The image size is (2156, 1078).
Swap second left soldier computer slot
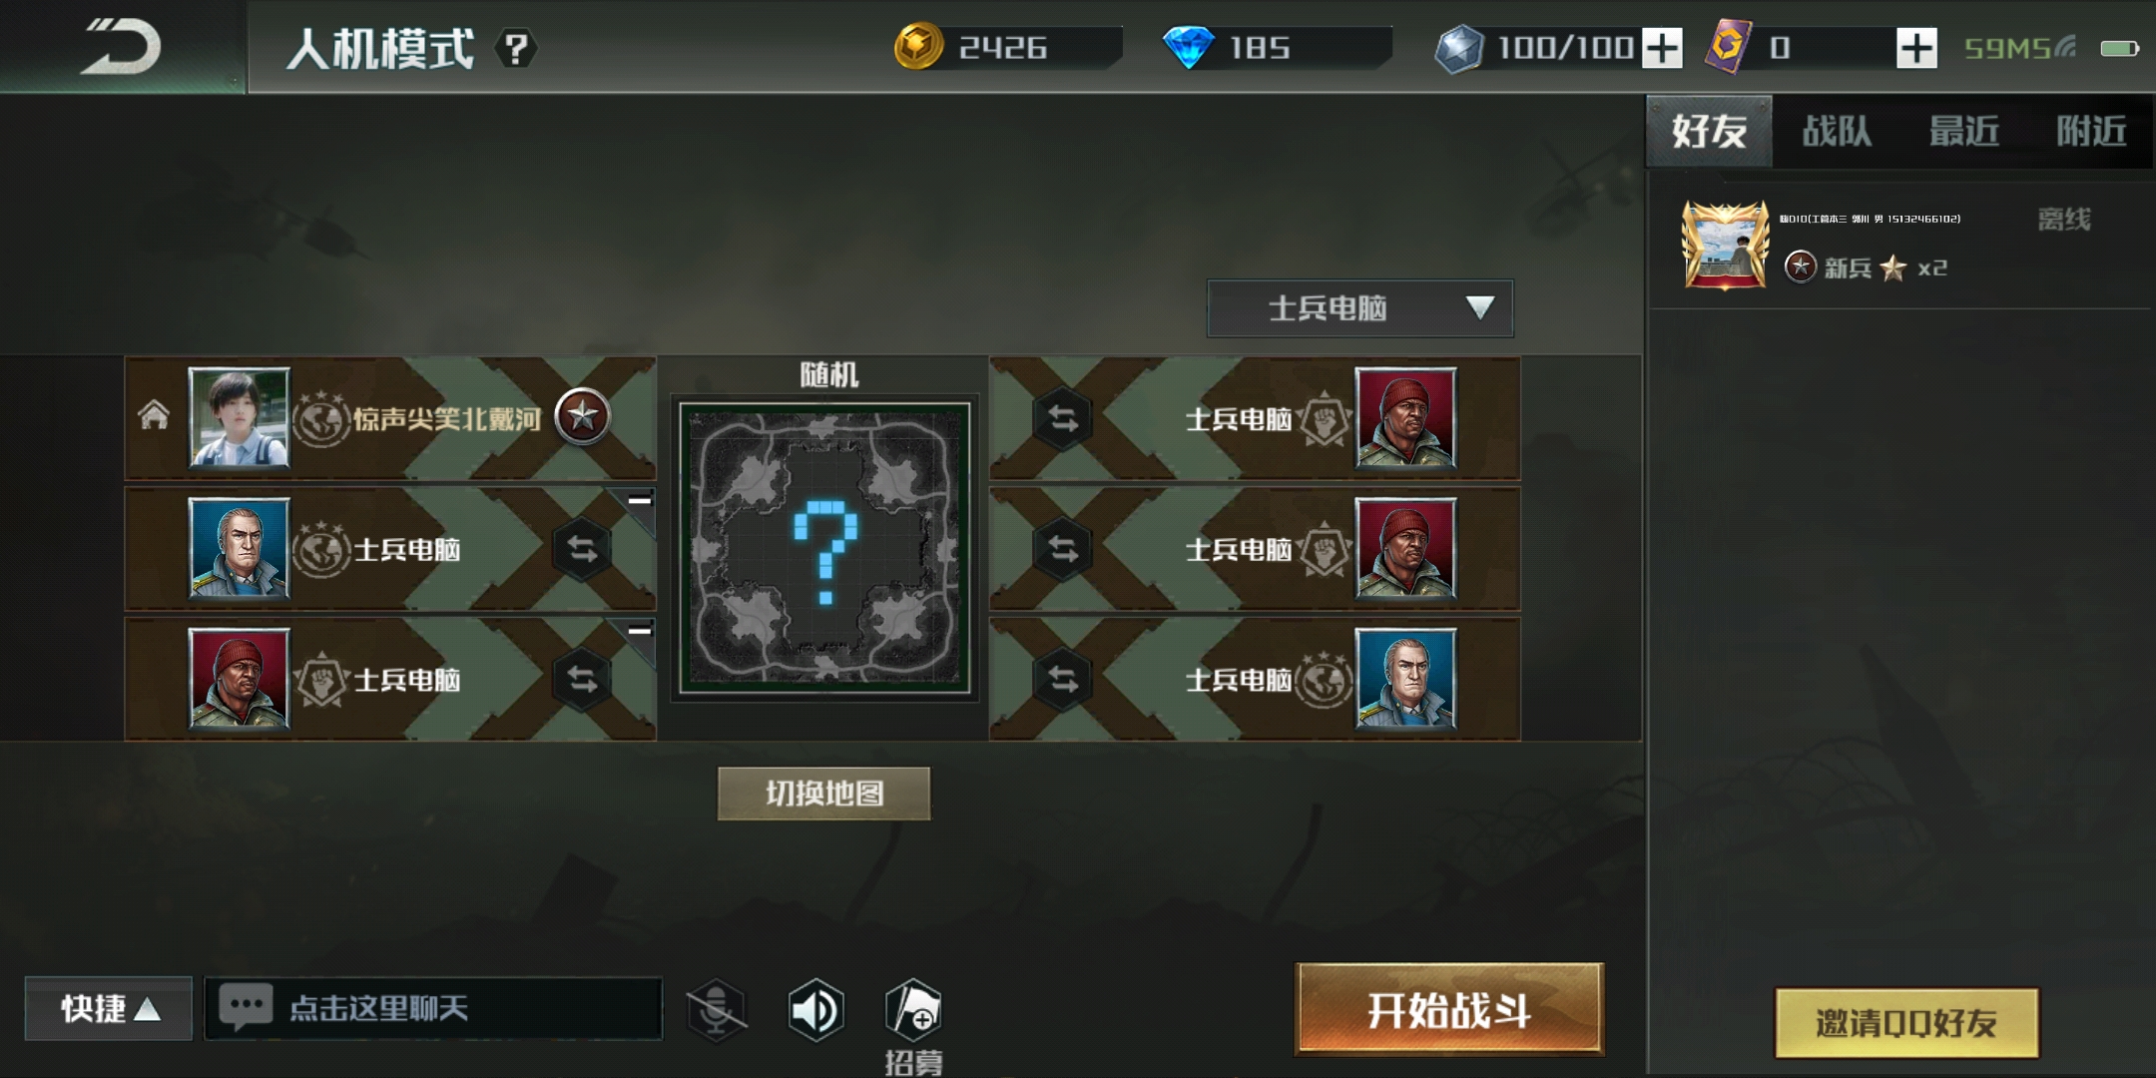click(x=582, y=549)
